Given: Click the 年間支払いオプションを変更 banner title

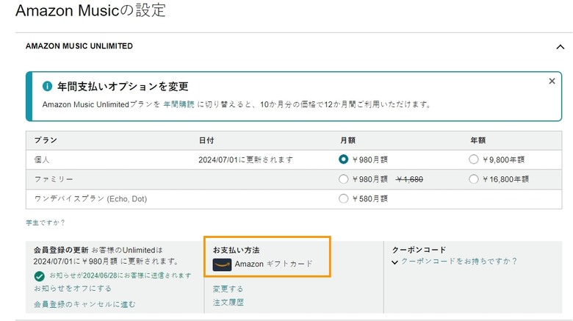Looking at the screenshot, I should (x=123, y=87).
